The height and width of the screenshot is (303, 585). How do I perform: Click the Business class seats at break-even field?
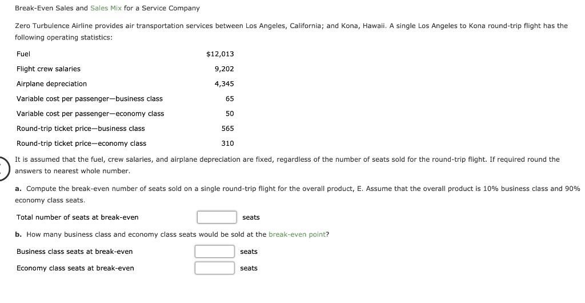(x=215, y=252)
